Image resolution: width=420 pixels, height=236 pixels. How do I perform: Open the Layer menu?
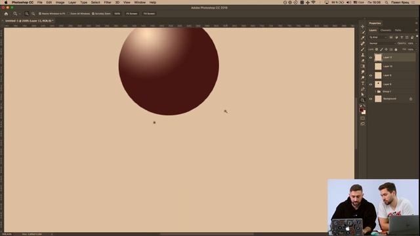[x=72, y=3]
